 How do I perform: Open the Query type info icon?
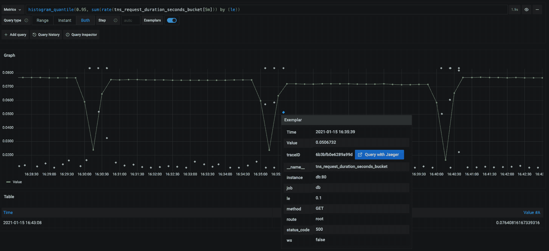coord(26,20)
